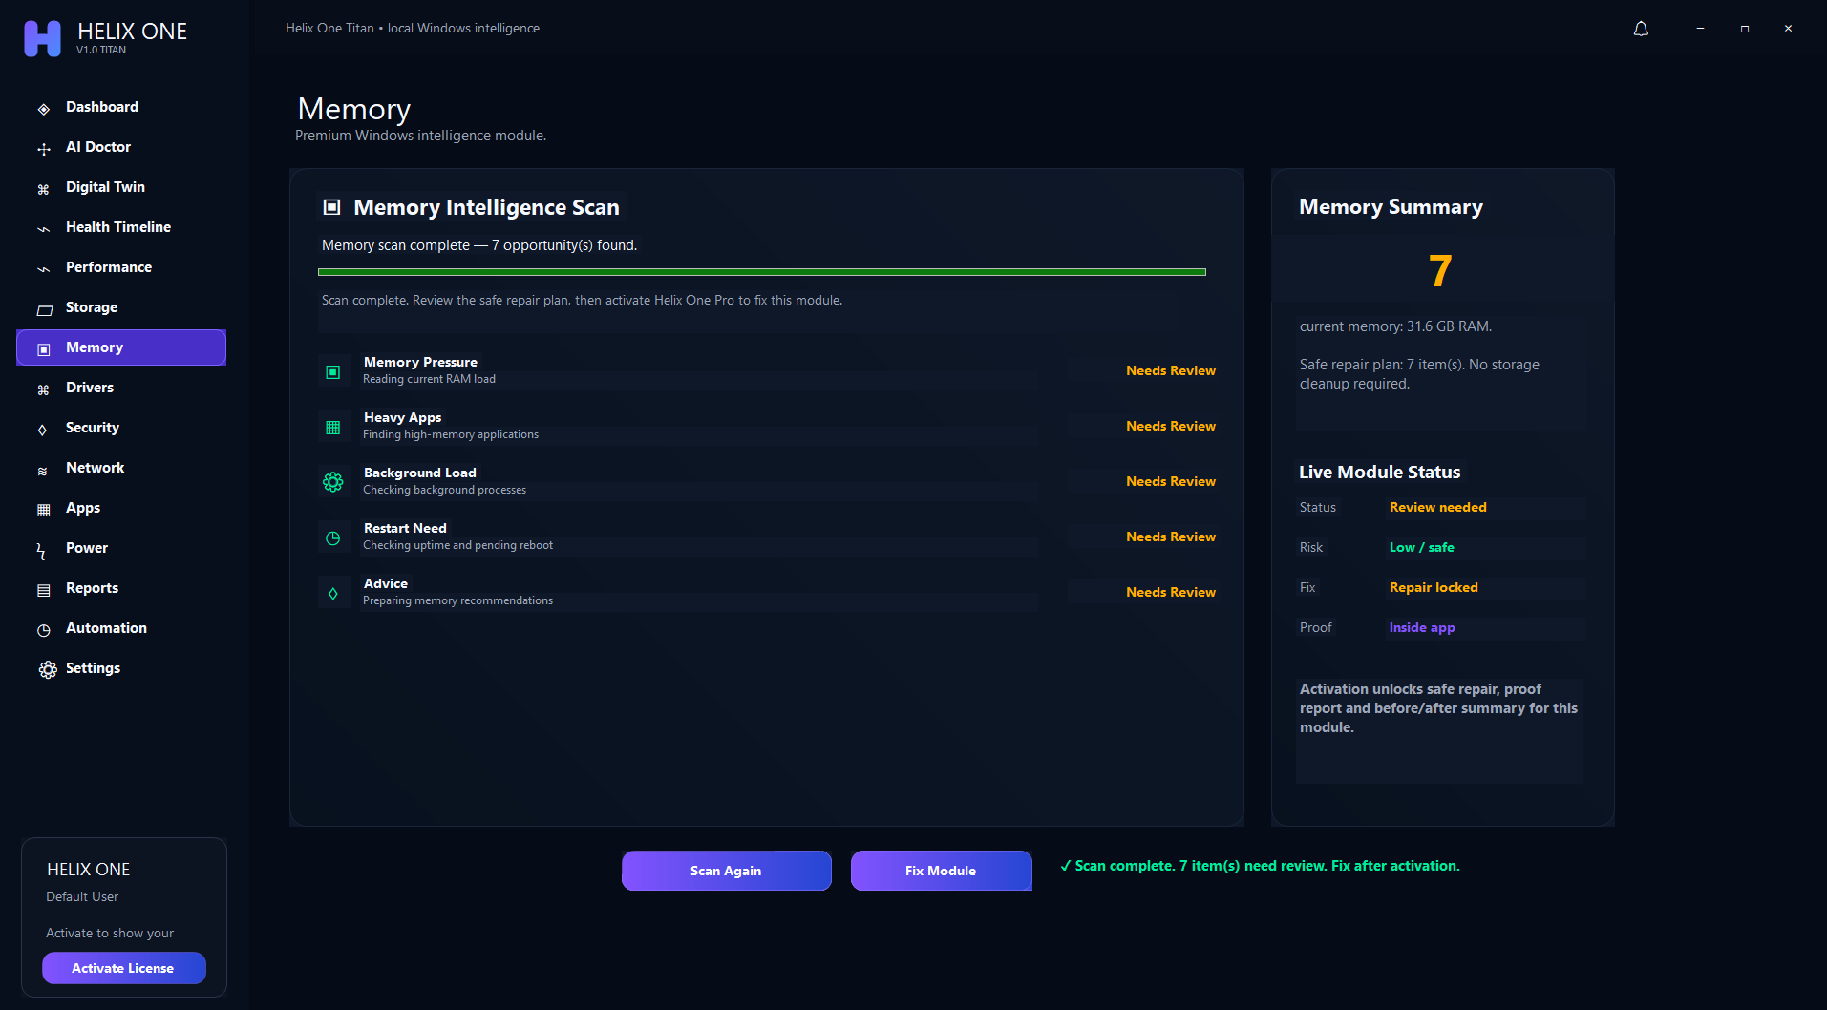Click the Review needed status value
This screenshot has height=1010, width=1827.
pos(1437,507)
